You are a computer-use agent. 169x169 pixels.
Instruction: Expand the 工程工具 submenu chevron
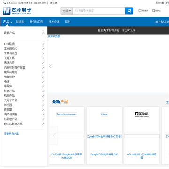point(43,58)
